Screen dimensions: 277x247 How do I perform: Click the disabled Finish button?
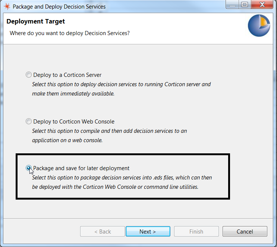[x=196, y=231]
